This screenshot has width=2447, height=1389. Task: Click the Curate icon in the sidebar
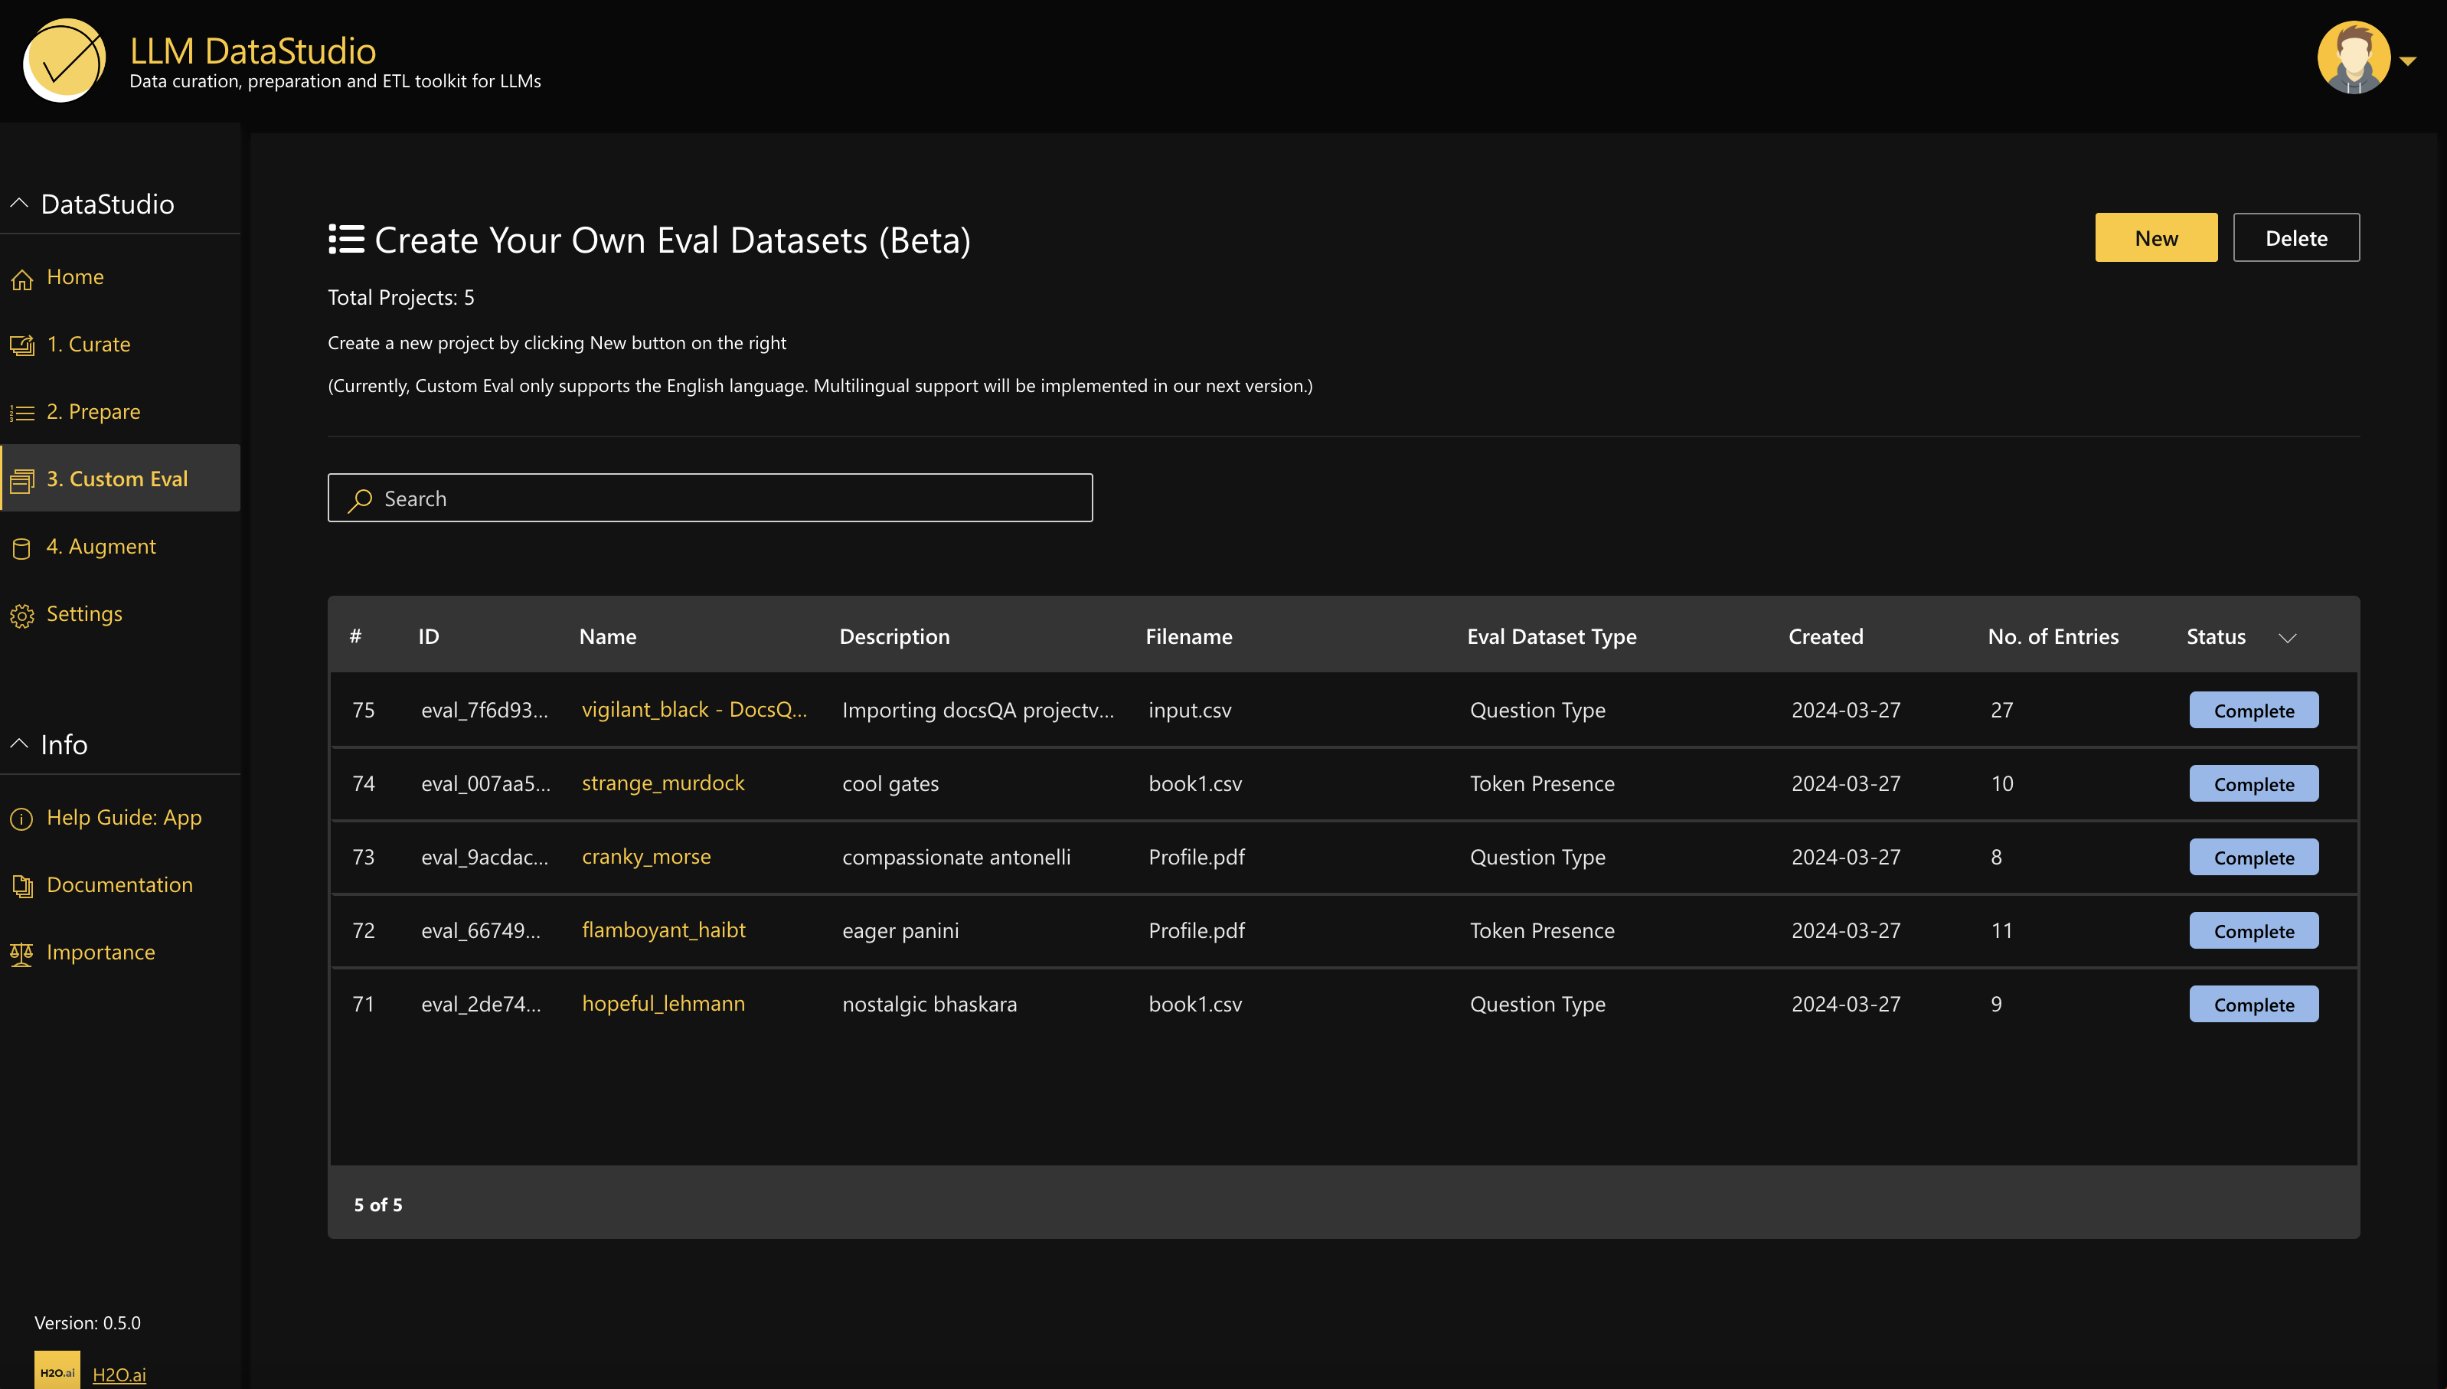point(22,345)
